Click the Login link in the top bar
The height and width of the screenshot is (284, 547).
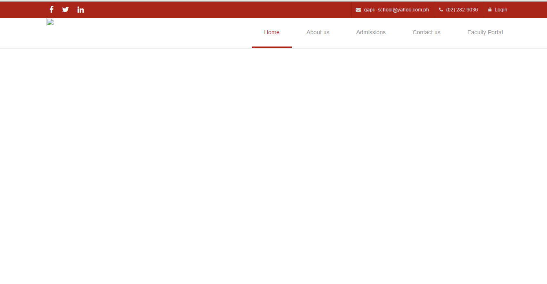pyautogui.click(x=500, y=9)
